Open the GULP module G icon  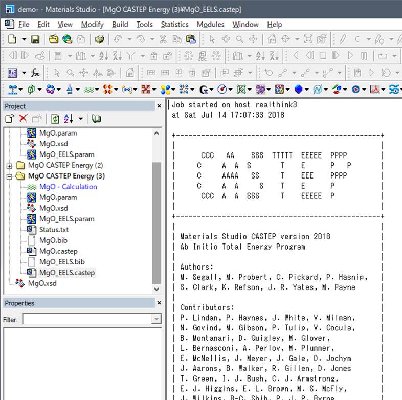click(204, 90)
